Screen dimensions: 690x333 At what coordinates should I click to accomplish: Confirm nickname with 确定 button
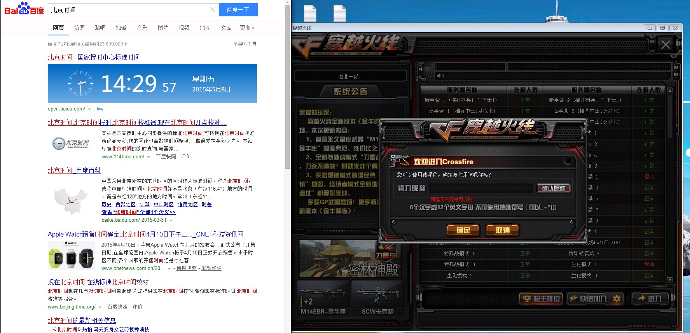(463, 230)
